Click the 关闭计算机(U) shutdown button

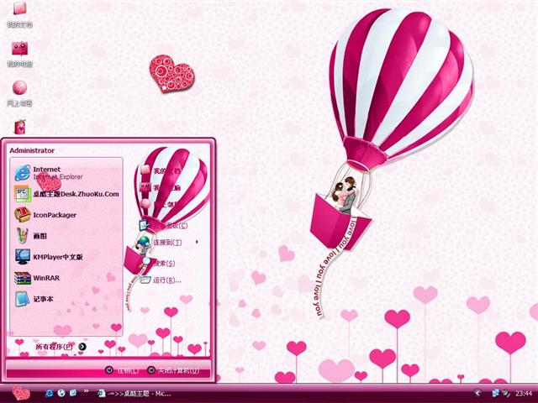pos(173,370)
